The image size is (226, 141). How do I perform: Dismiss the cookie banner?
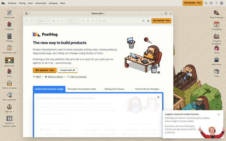219,115
